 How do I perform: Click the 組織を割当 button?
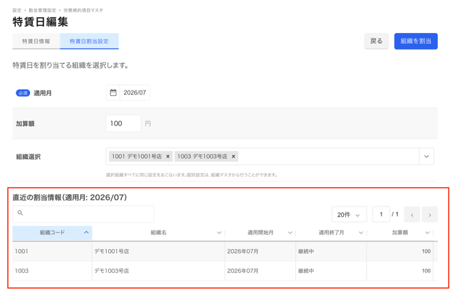416,41
